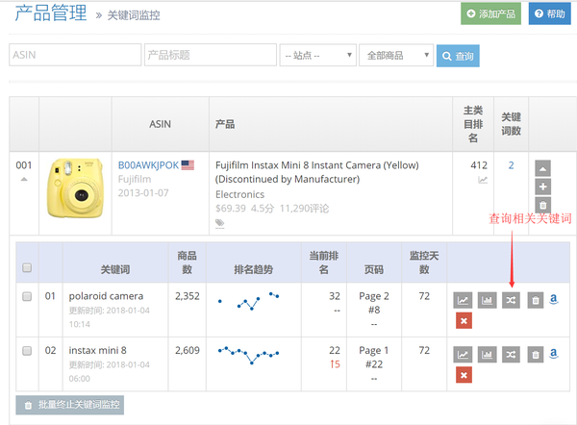Check the instax mini 8 keyword row
Viewport: 577px width, 425px height.
27,351
